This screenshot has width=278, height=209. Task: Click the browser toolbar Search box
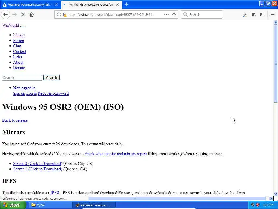201,15
